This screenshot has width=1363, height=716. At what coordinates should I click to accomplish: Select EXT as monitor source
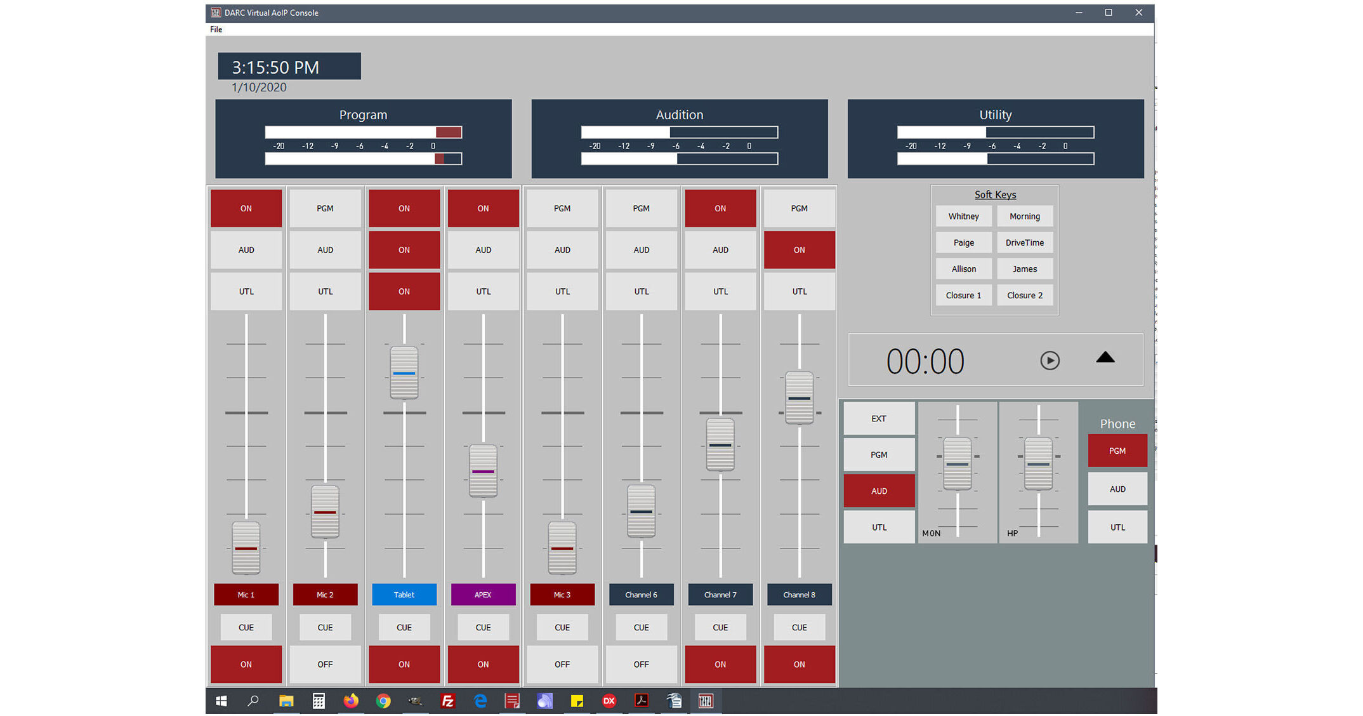(x=879, y=418)
